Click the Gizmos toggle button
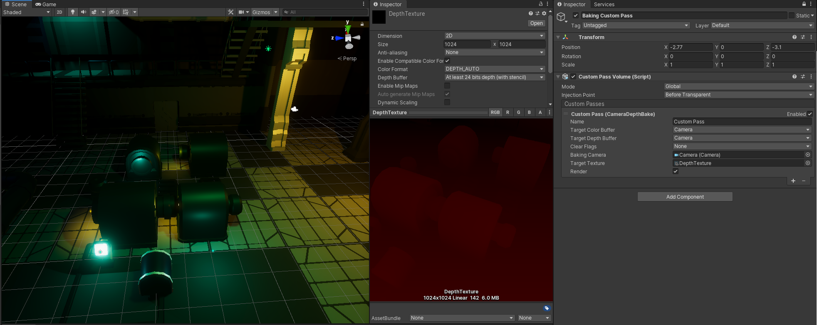 [261, 12]
